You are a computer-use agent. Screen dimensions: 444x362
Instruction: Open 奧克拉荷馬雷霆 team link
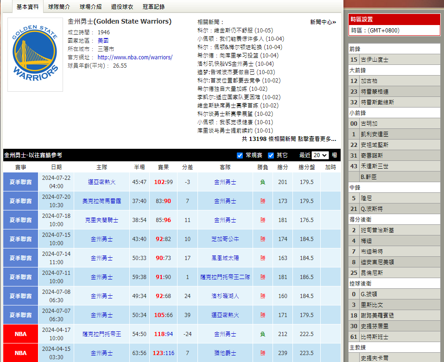(101, 201)
